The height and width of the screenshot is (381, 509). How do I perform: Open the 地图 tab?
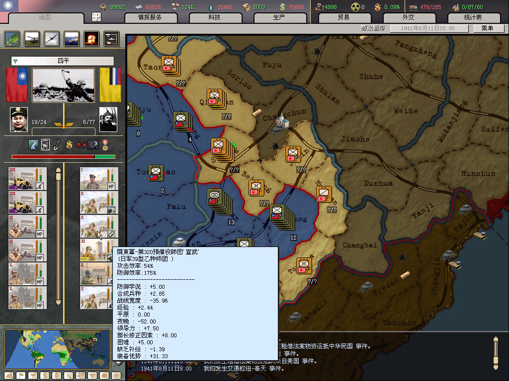coord(45,17)
